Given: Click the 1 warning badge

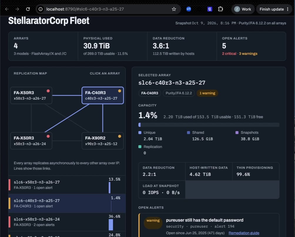Looking at the screenshot, I should (x=207, y=93).
